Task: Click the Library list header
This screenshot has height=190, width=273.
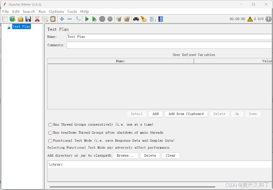Action: (160, 164)
